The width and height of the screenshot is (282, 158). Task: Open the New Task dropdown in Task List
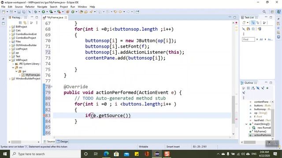248,23
